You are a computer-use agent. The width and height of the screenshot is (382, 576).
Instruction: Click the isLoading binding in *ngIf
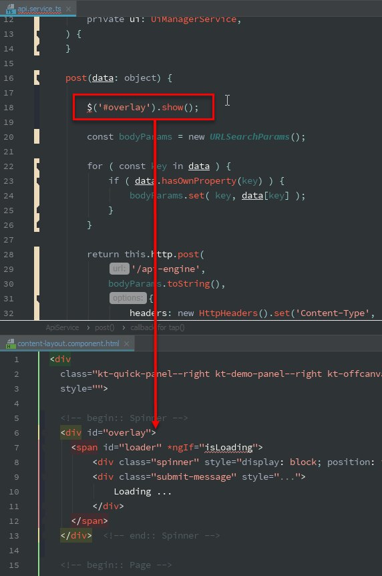[228, 448]
